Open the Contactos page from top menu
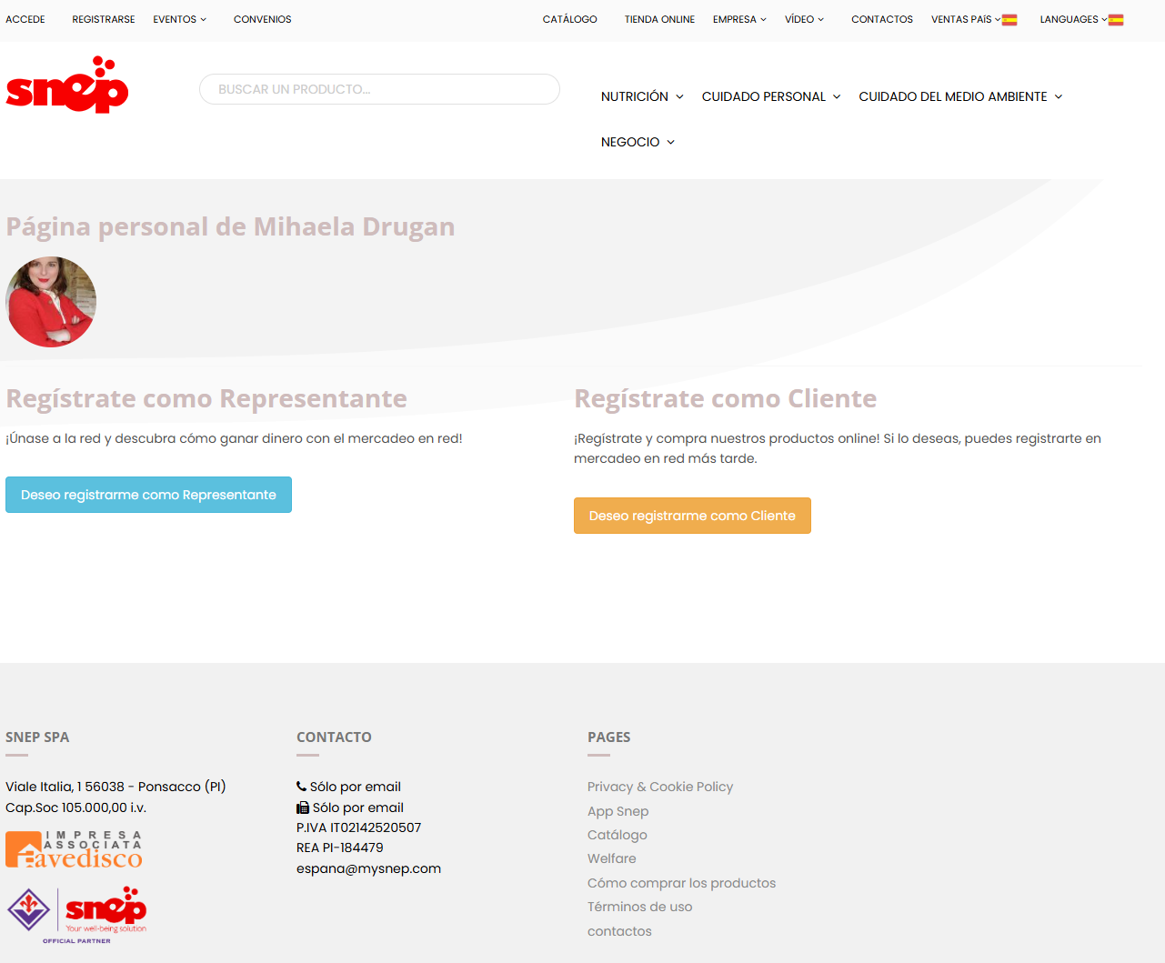The height and width of the screenshot is (963, 1165). pos(882,19)
